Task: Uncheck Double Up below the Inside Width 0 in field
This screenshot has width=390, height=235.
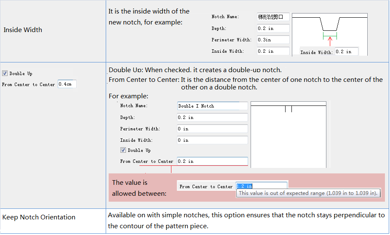Action: (x=123, y=150)
